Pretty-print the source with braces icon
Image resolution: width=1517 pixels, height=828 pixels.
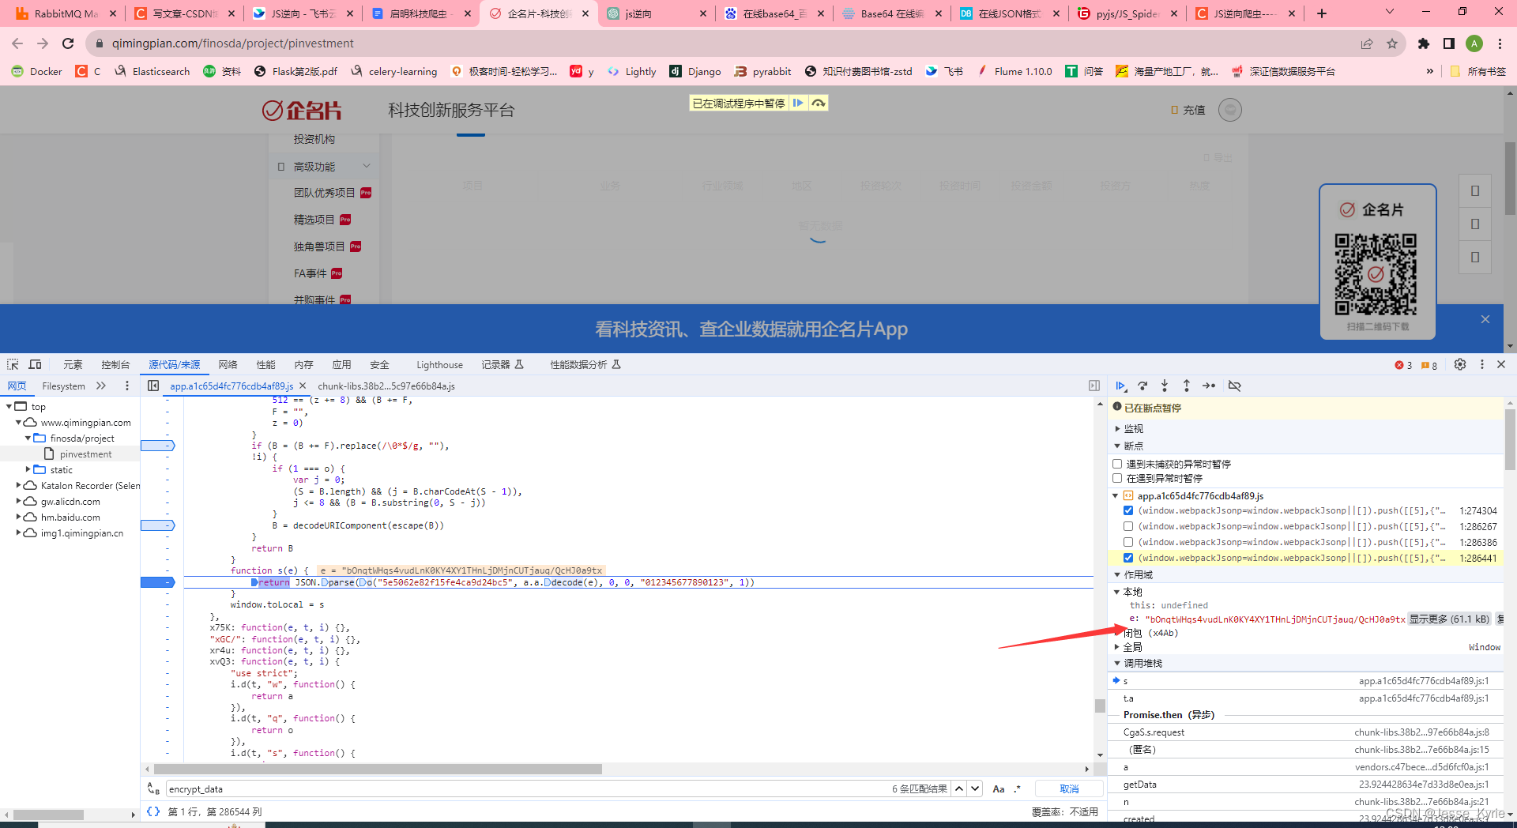tap(153, 811)
